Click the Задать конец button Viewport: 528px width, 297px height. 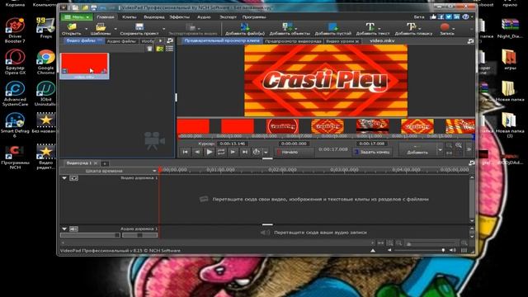pos(372,152)
